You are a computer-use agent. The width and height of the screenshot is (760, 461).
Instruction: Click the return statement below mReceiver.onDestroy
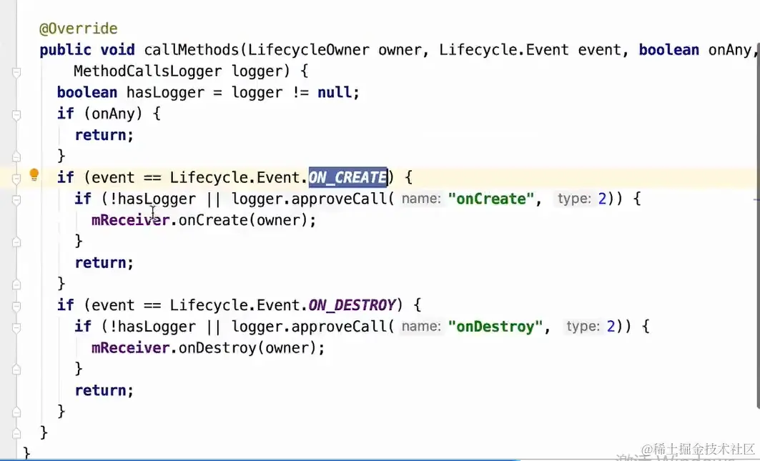104,391
